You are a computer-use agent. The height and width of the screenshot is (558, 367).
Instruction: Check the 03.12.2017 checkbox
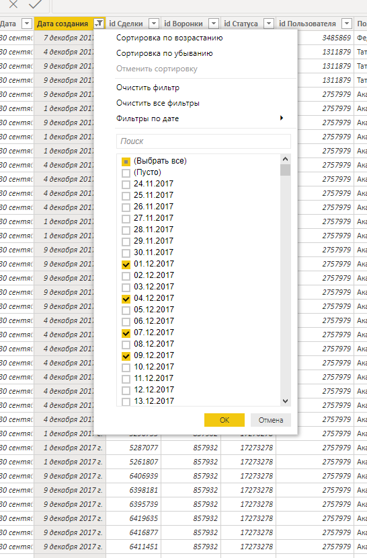click(x=126, y=287)
